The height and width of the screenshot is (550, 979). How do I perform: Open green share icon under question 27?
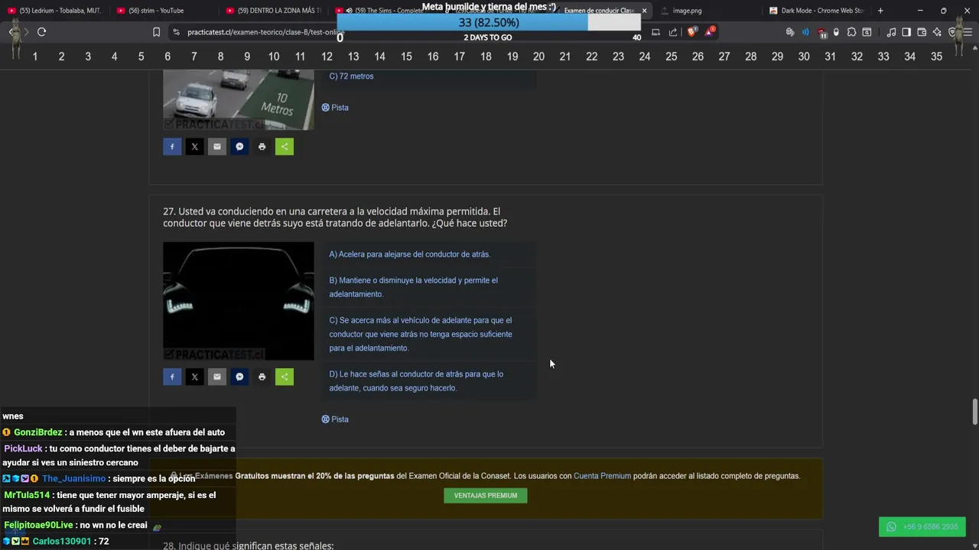pyautogui.click(x=285, y=377)
